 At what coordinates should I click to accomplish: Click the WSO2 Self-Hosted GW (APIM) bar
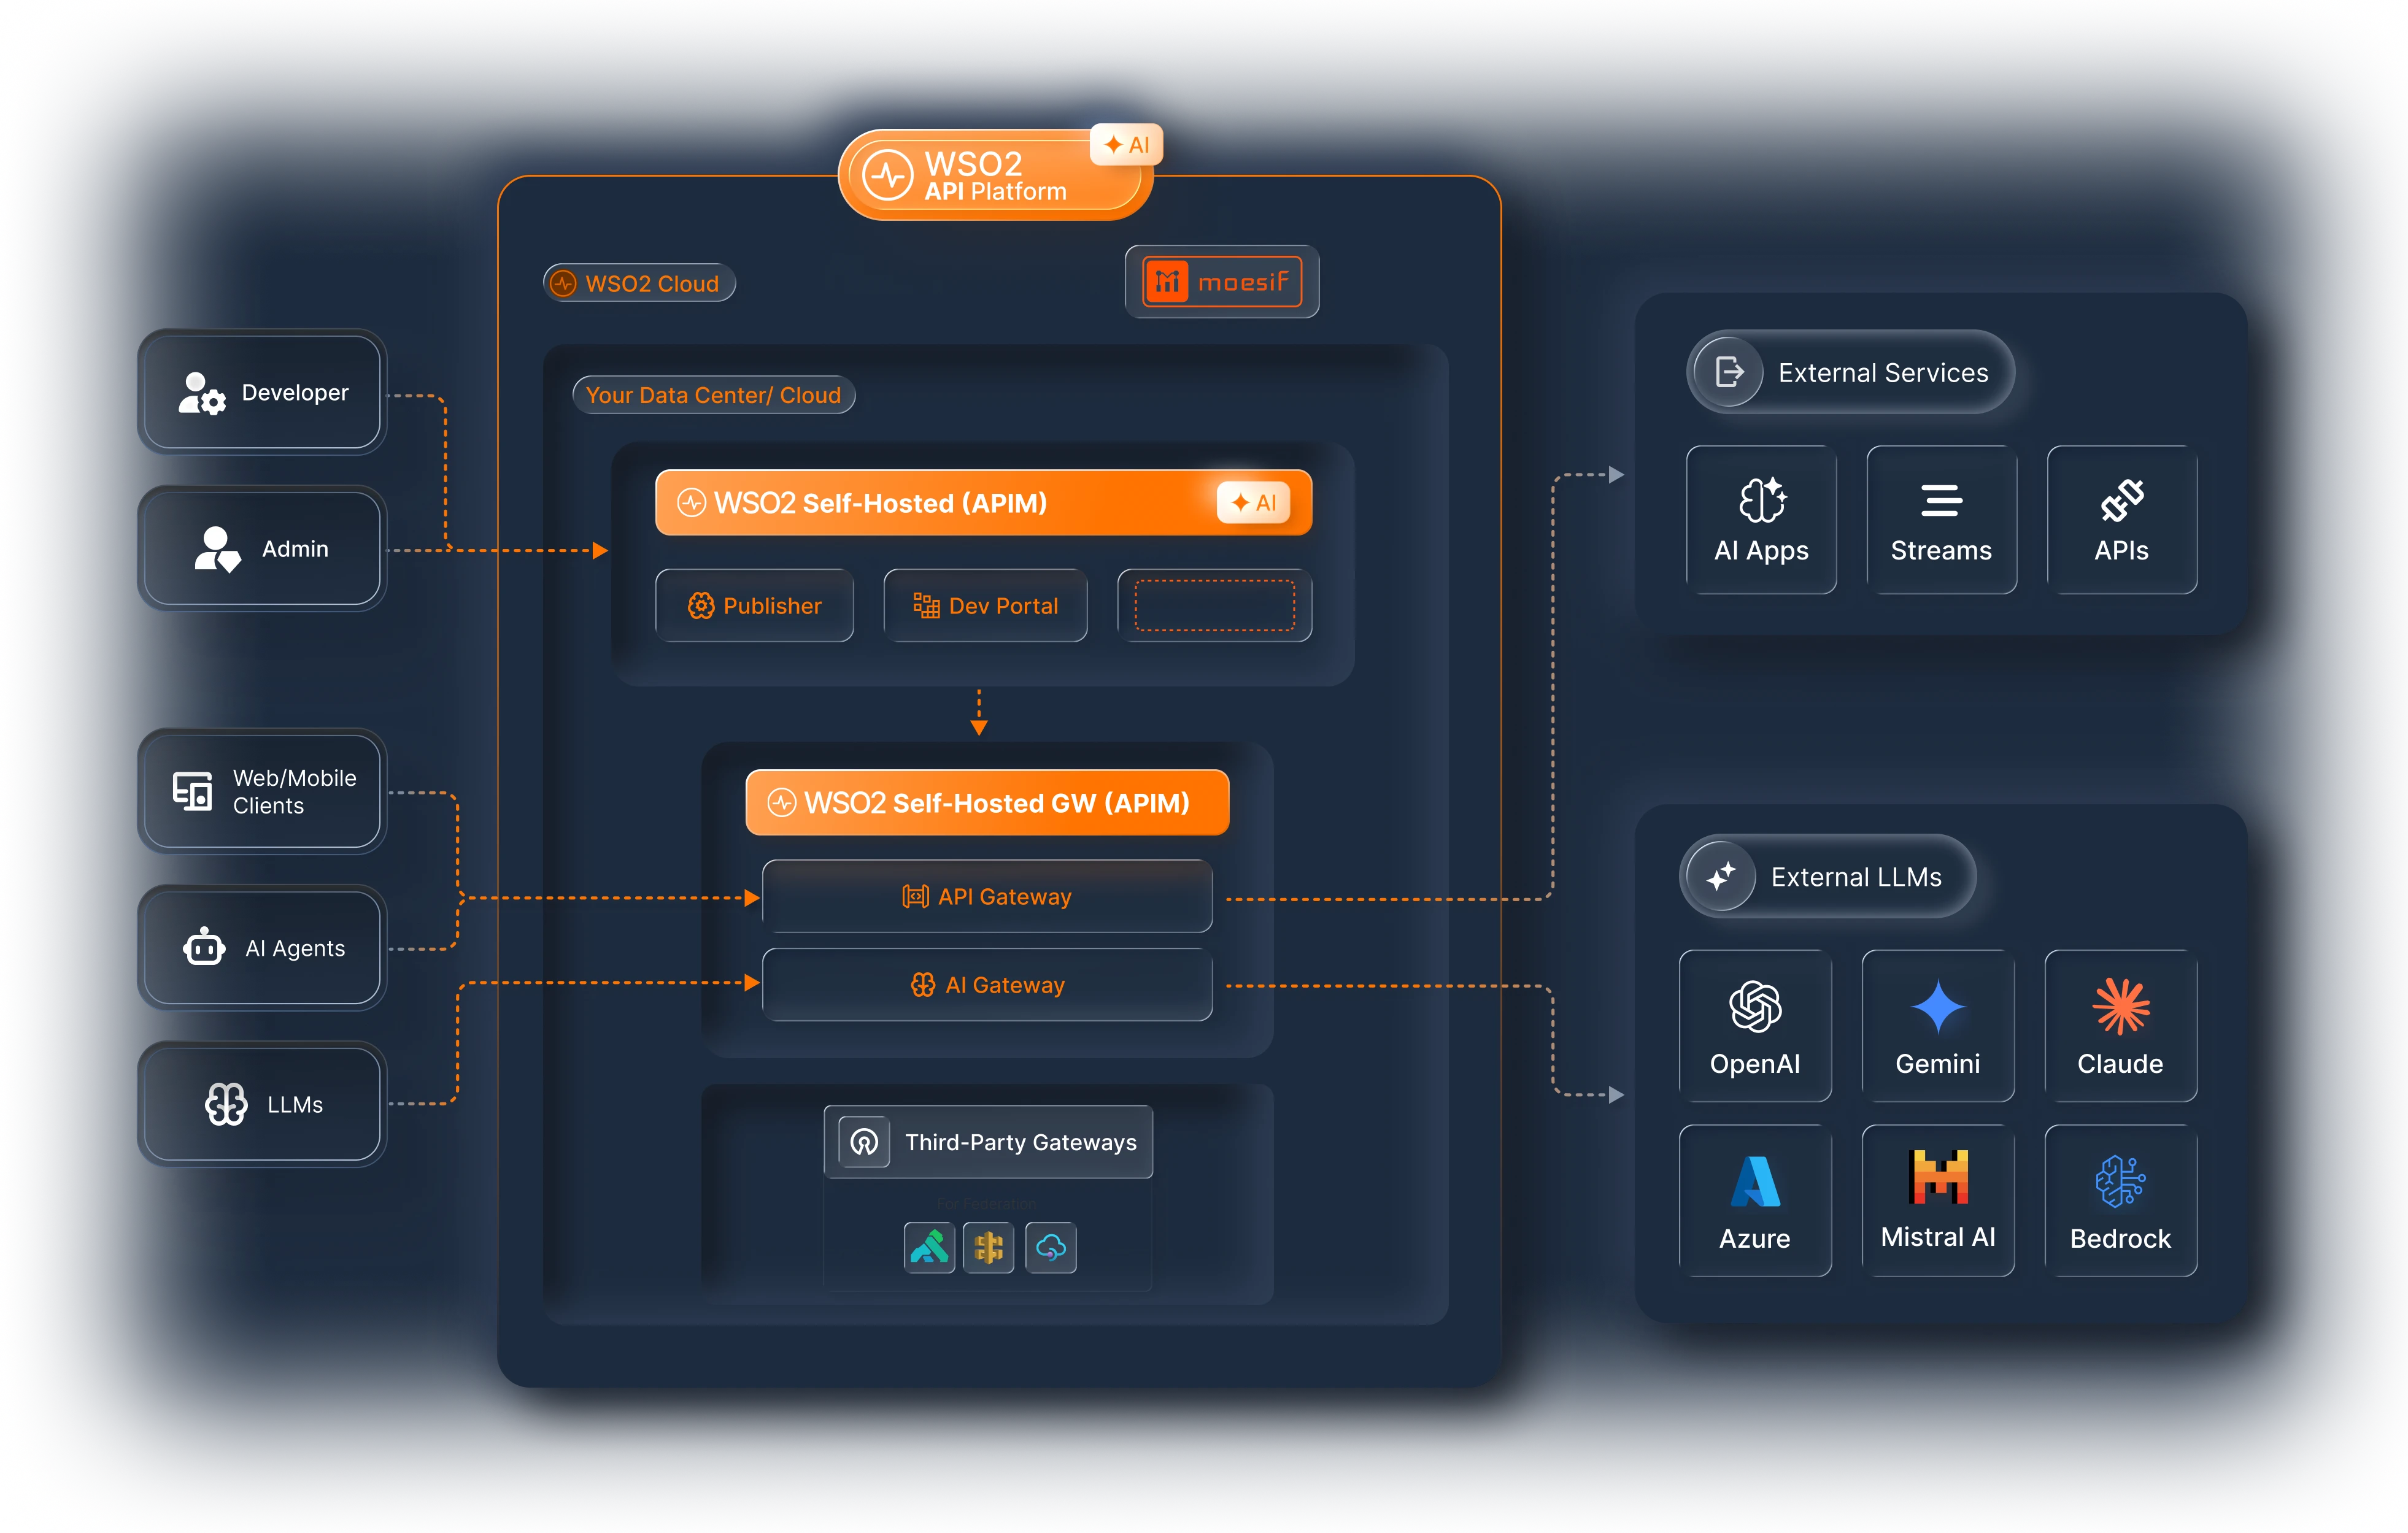988,802
